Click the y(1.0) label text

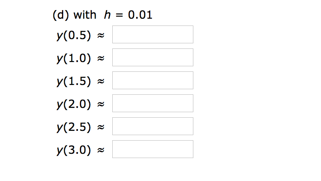(74, 58)
